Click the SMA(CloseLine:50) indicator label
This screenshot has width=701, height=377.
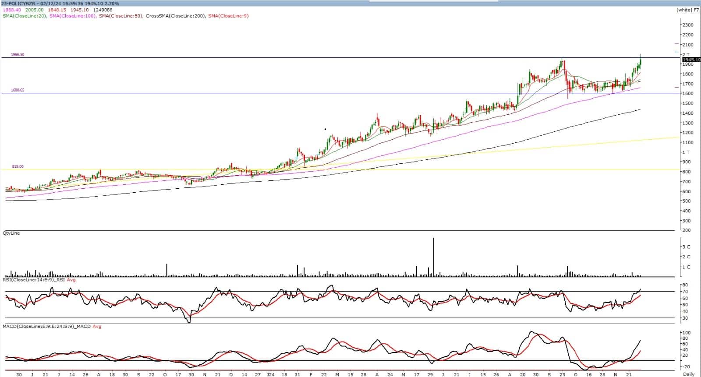pyautogui.click(x=121, y=16)
